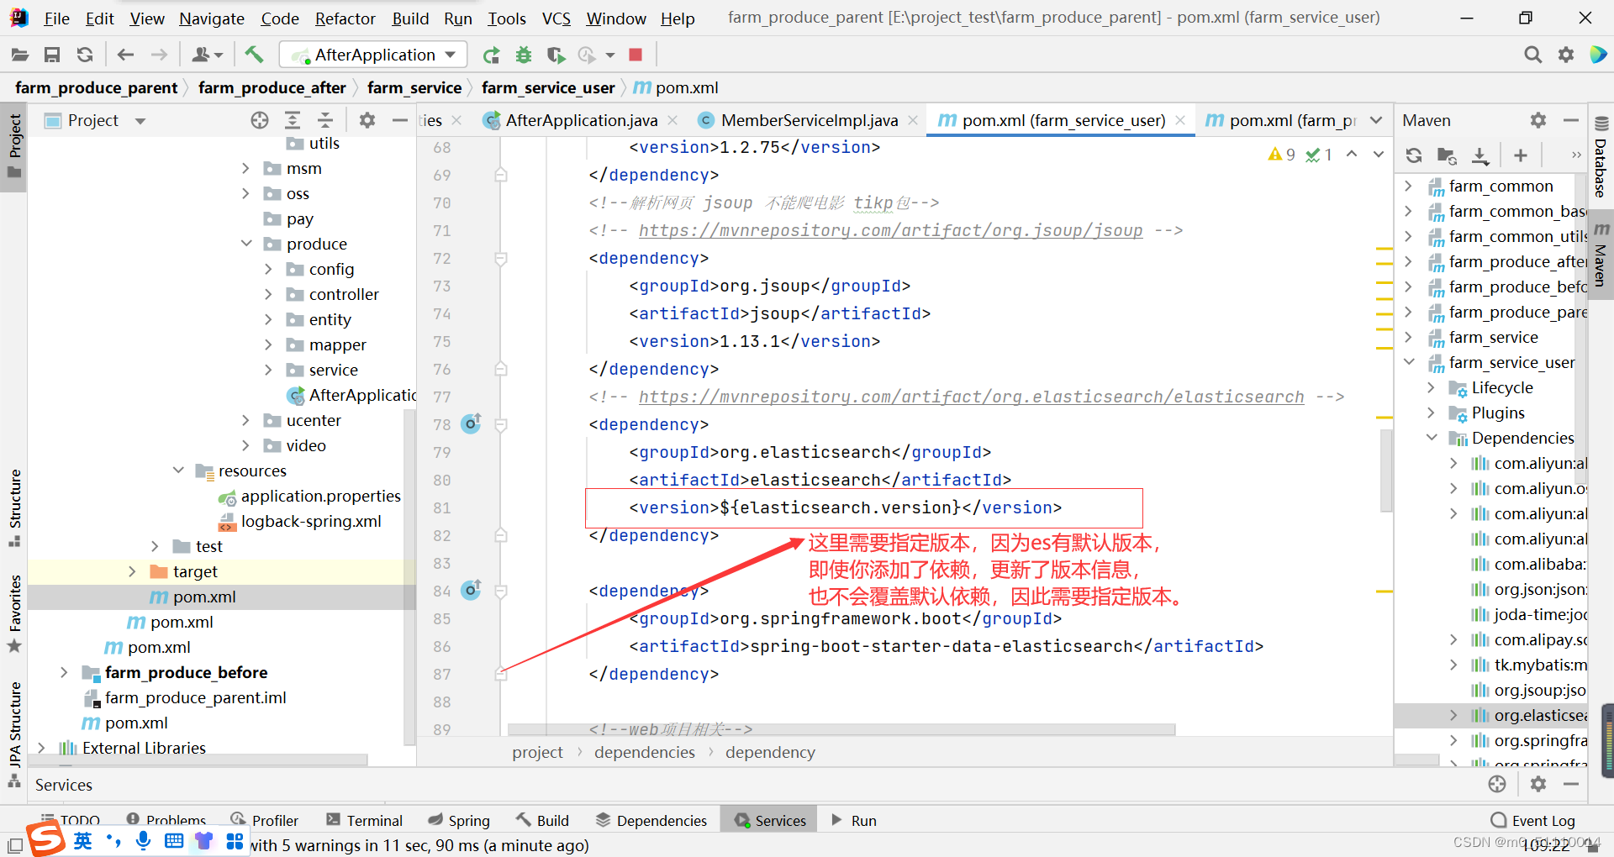This screenshot has height=857, width=1614.
Task: Click Services panel crosshair target icon
Action: click(x=1497, y=784)
